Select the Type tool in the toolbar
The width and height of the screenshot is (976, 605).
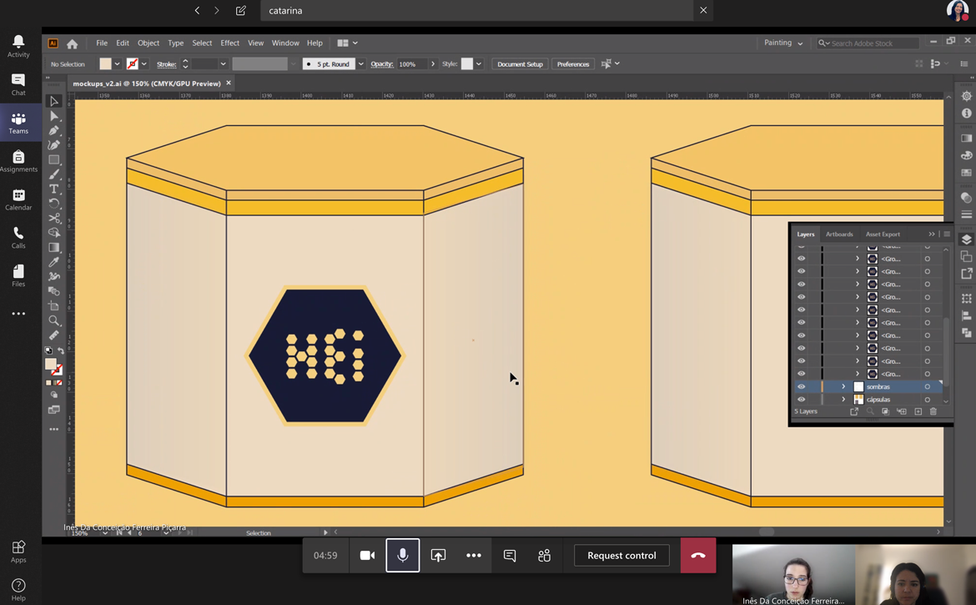(54, 189)
